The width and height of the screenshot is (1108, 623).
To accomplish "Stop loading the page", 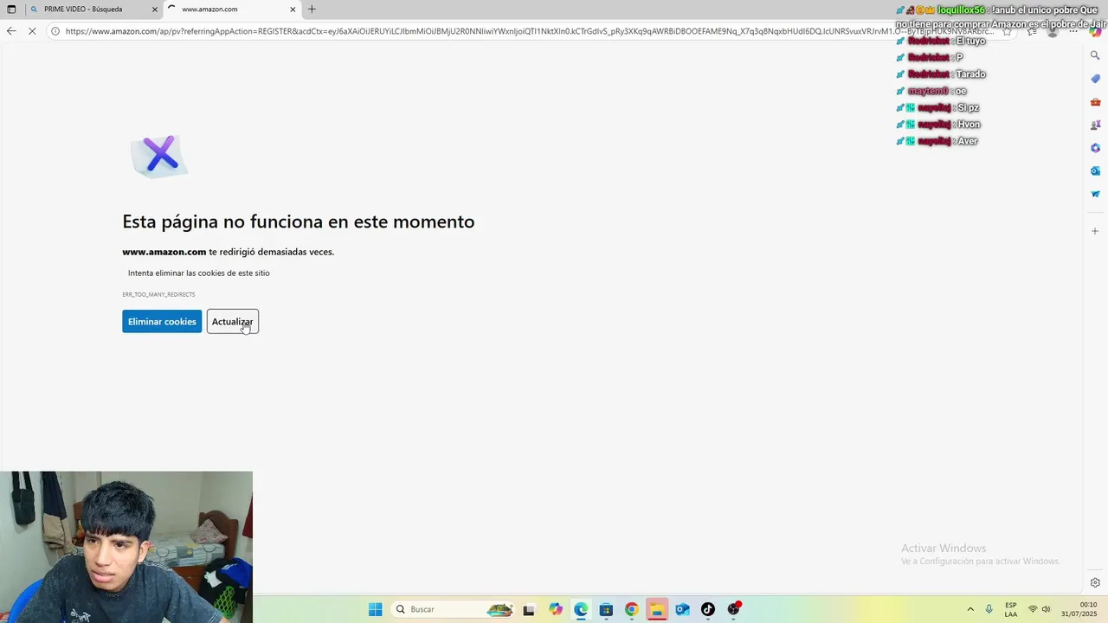I will point(33,31).
